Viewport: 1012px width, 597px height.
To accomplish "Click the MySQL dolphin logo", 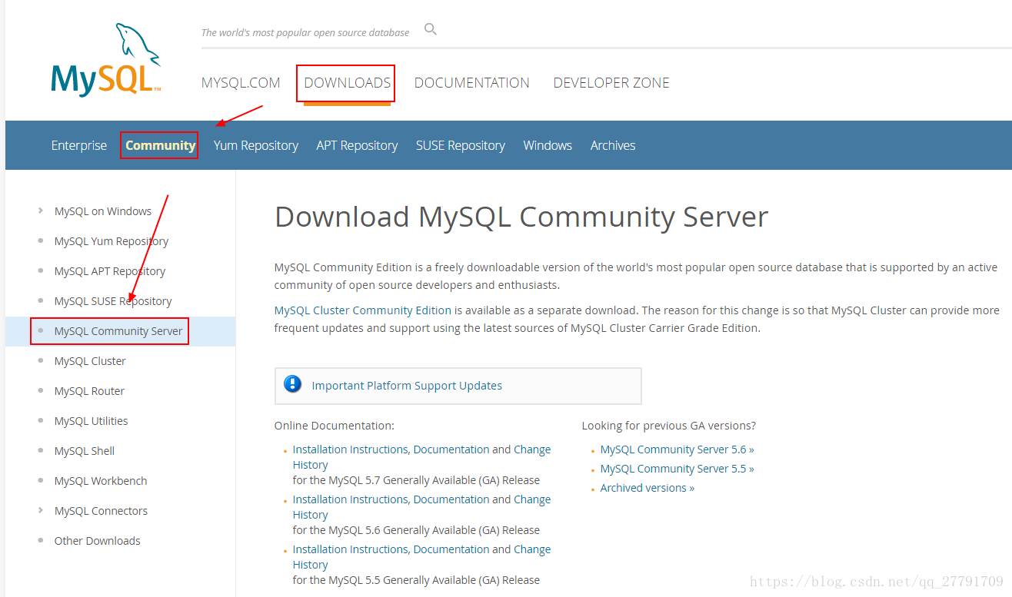I will [106, 60].
